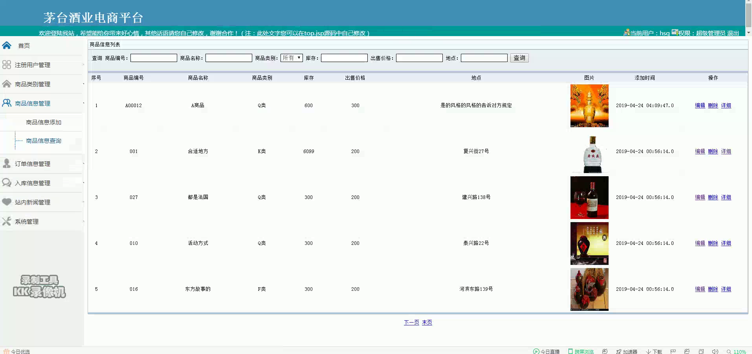The width and height of the screenshot is (752, 354).
Task: Open product 016 jars thumbnail
Action: click(x=589, y=289)
